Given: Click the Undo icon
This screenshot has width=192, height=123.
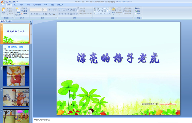Looking at the screenshot, I should [10, 2].
